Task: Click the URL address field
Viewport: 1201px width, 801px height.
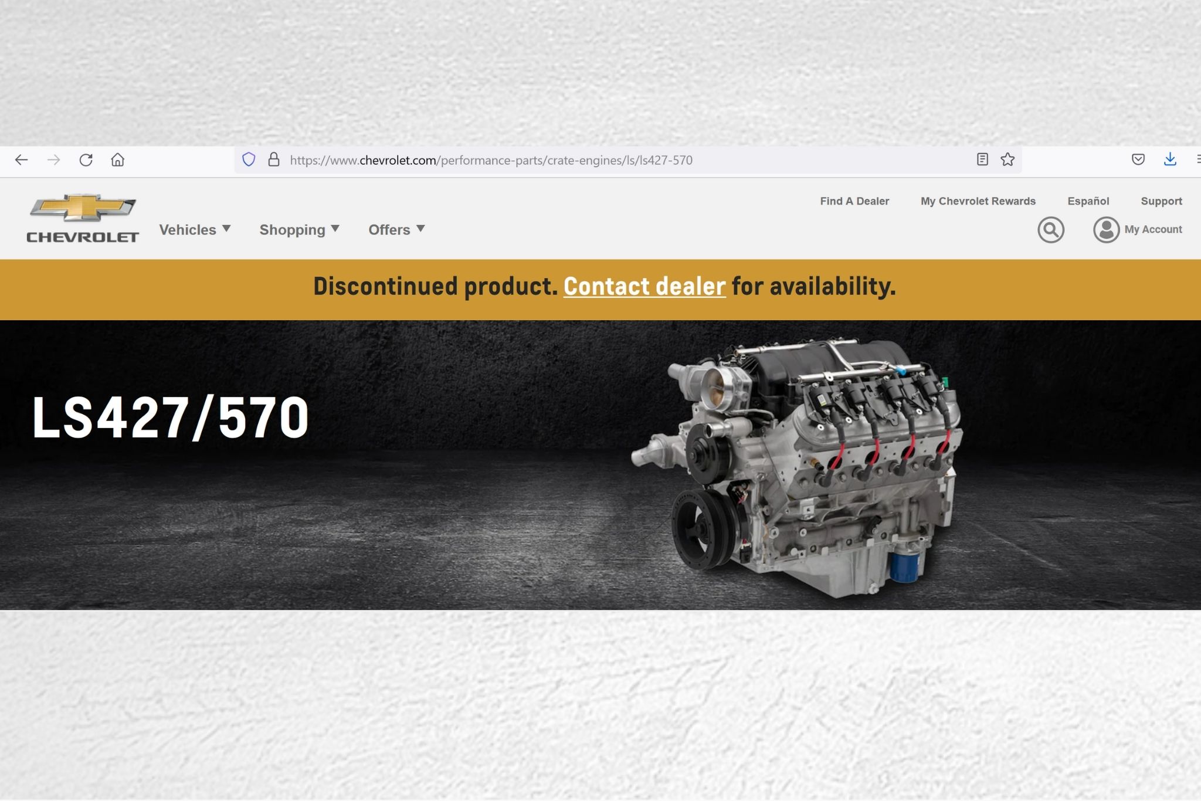Action: coord(586,160)
